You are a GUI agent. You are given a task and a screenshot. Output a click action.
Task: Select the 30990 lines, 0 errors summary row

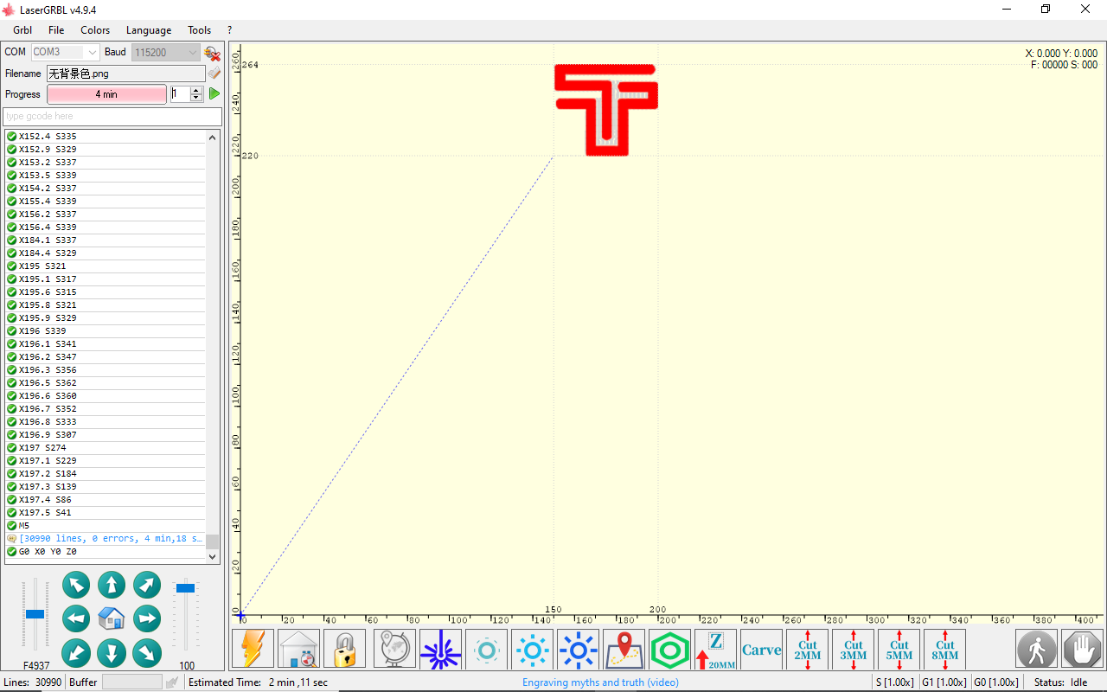click(x=105, y=539)
